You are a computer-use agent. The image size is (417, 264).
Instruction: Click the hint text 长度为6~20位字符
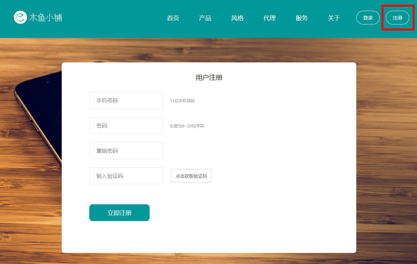coord(187,125)
